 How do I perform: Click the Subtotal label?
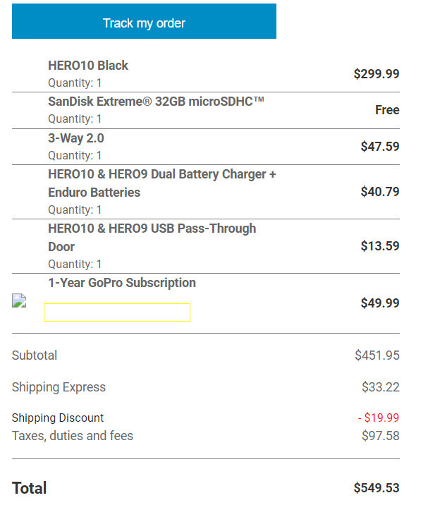point(35,355)
